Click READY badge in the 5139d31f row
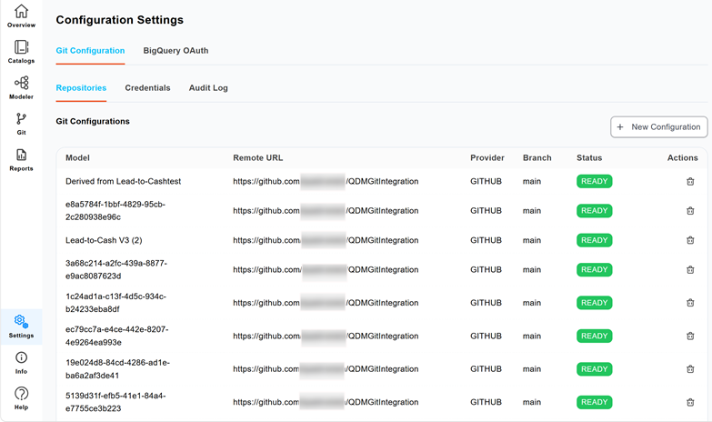 [595, 403]
